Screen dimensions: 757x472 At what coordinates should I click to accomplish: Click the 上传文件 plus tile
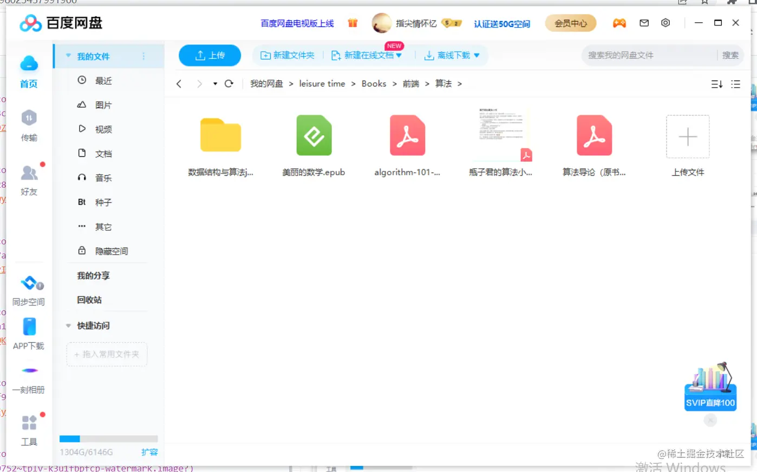pos(688,136)
